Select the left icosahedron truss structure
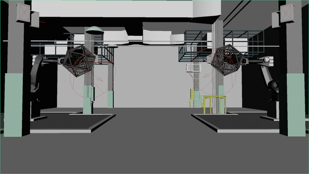309x174 pixels. coord(80,61)
